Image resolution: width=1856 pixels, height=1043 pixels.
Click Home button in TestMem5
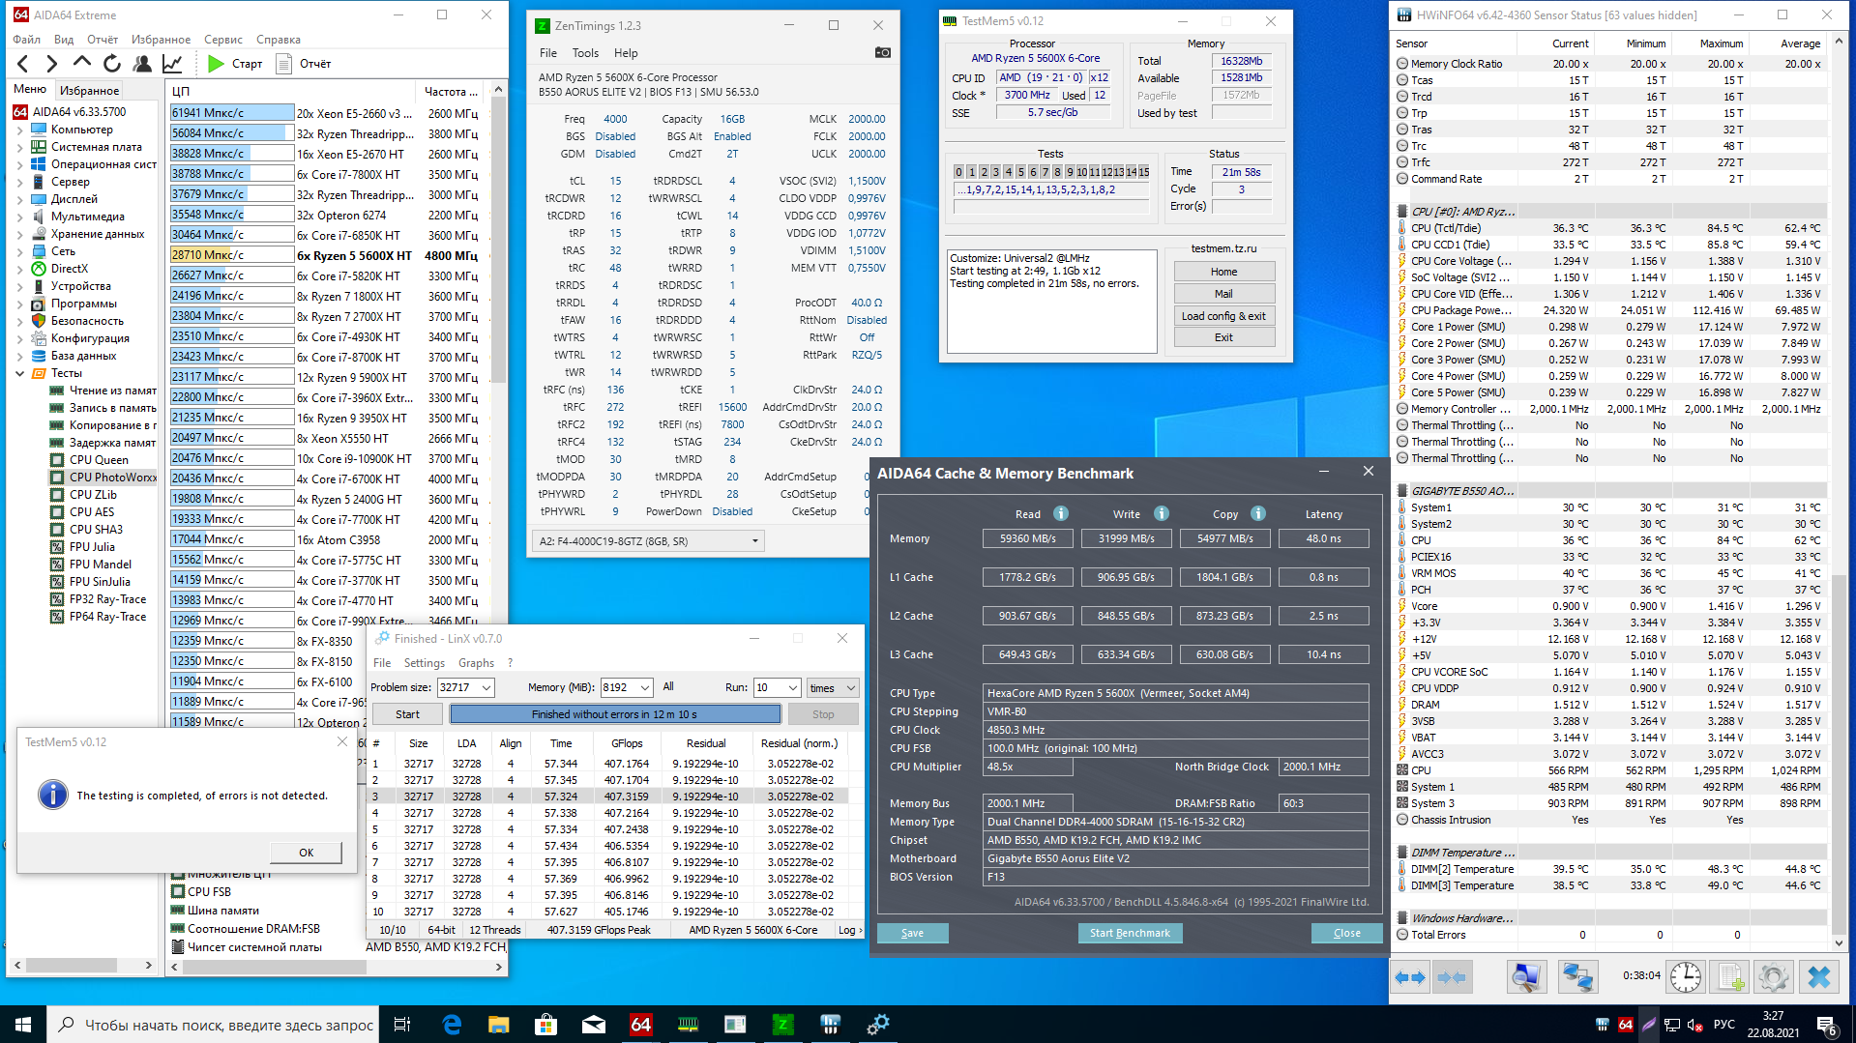tap(1223, 272)
